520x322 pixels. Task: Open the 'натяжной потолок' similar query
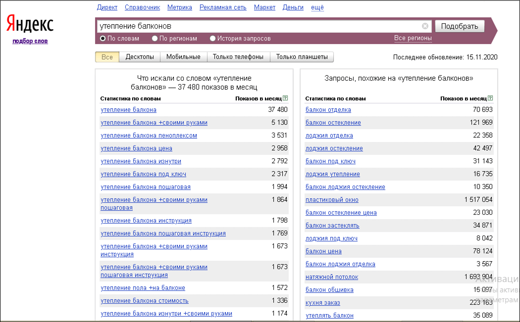[x=332, y=277]
